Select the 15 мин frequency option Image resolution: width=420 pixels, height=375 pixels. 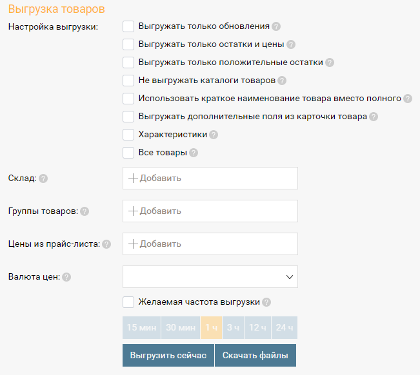[141, 328]
